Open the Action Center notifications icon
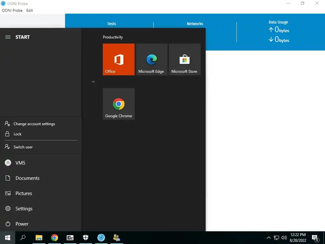This screenshot has height=244, width=325. [315, 238]
